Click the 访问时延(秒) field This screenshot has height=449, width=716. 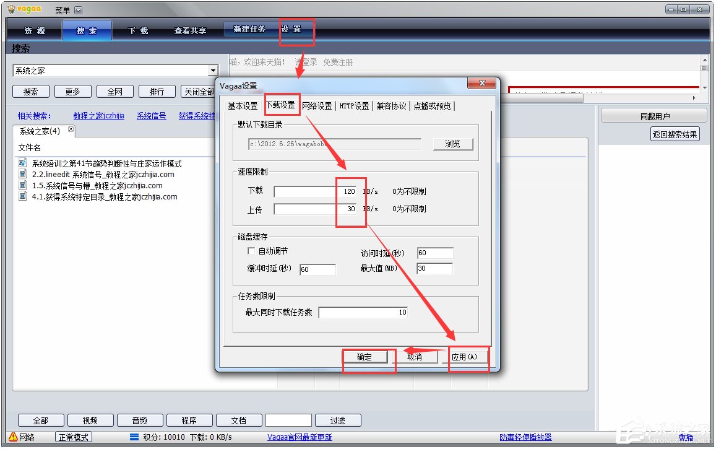tap(435, 253)
